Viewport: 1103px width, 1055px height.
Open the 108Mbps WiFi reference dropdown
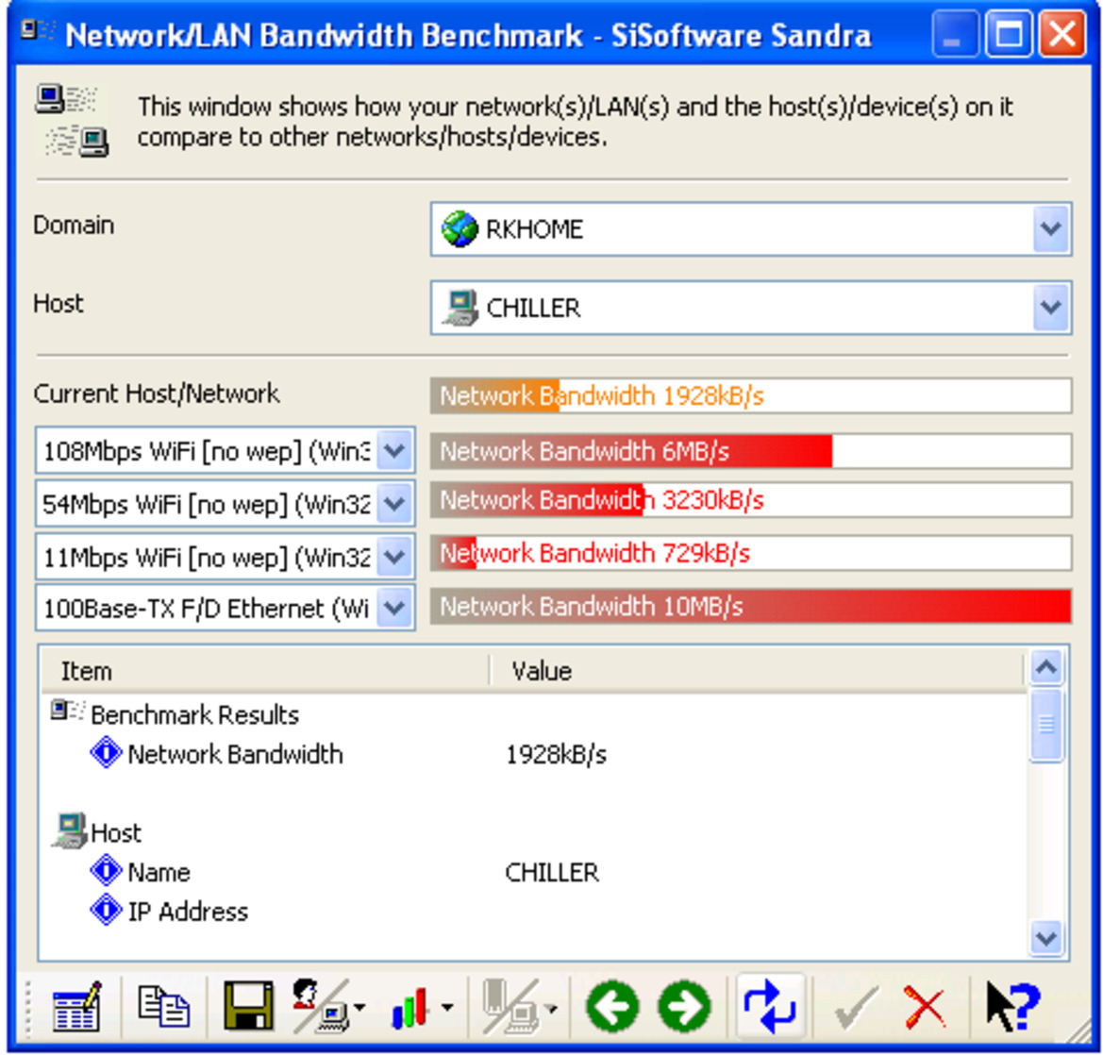click(x=394, y=450)
